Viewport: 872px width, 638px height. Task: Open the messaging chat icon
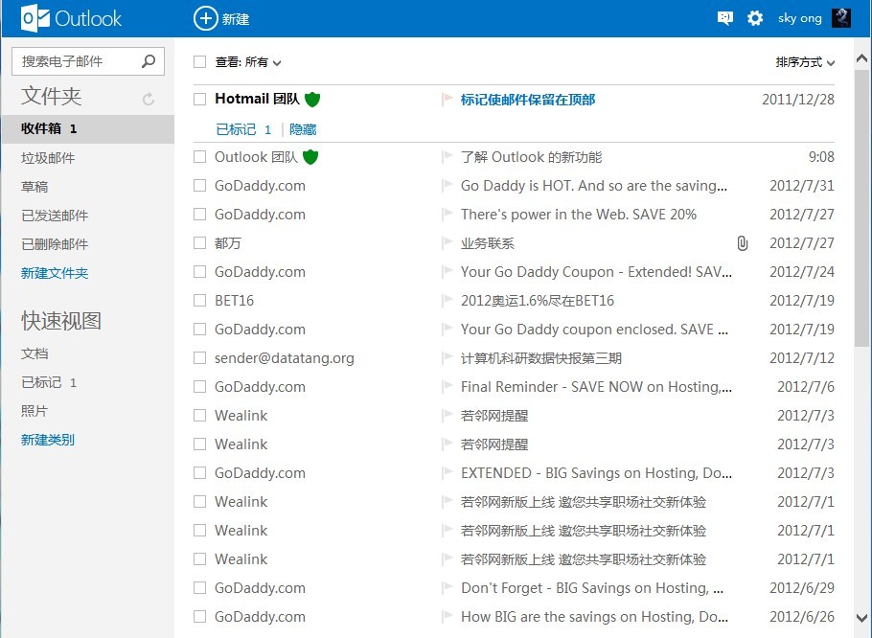pyautogui.click(x=725, y=18)
